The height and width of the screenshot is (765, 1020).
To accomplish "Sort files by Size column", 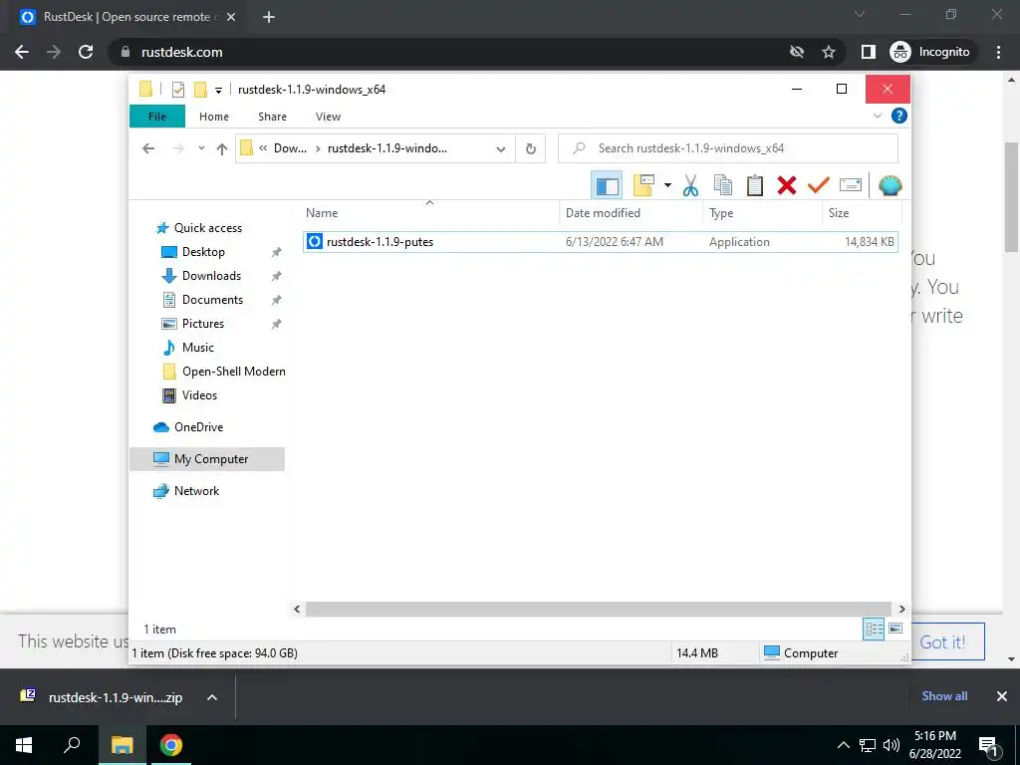I will point(862,213).
